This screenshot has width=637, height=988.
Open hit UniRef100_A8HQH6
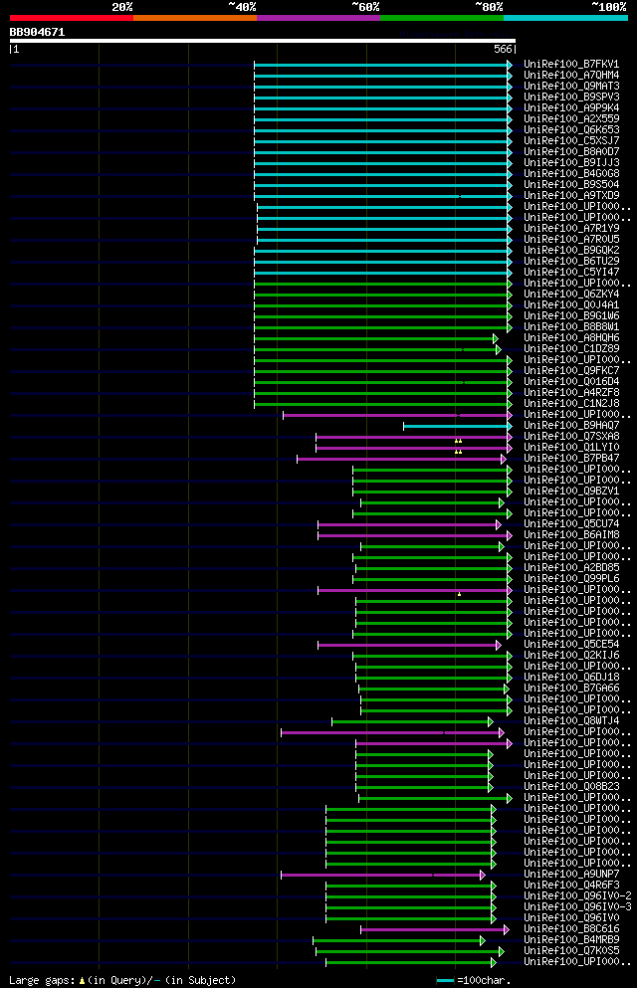coord(571,337)
